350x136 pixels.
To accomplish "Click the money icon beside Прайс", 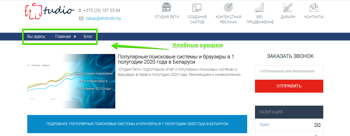I will [x=317, y=125].
